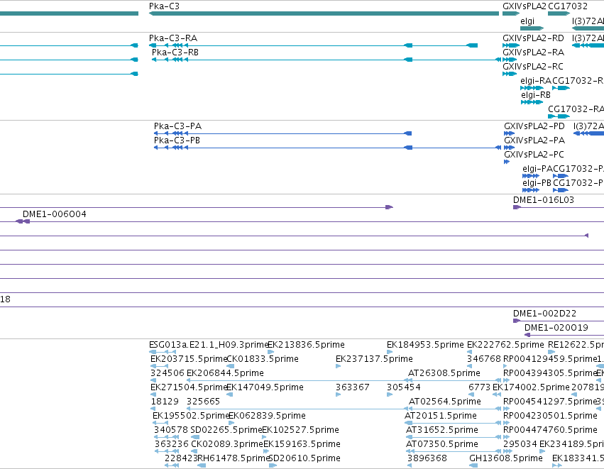Image resolution: width=604 pixels, height=469 pixels.
Task: Select EST CK02089.3prime
Action: (x=227, y=445)
